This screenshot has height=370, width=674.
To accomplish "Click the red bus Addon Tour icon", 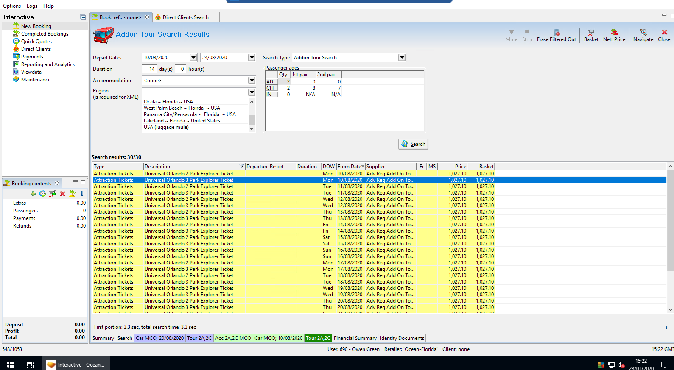I will pyautogui.click(x=103, y=35).
